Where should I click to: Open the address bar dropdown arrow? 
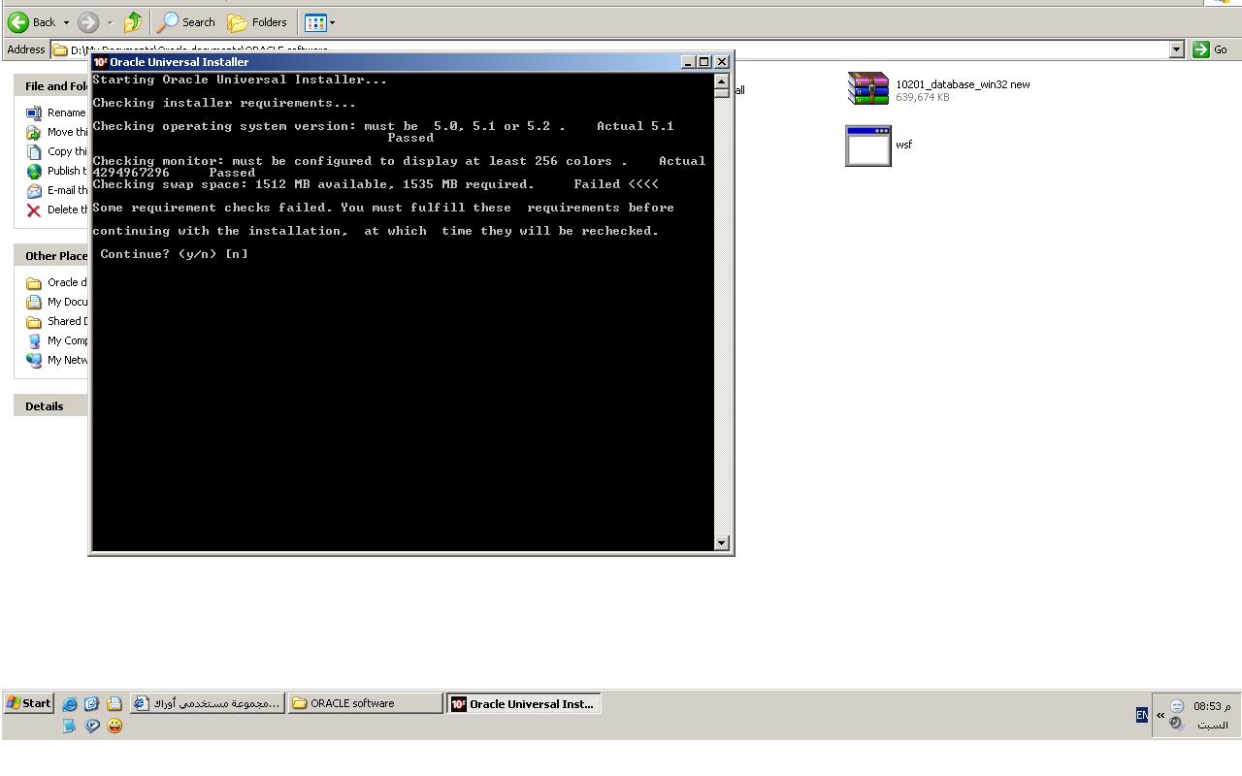point(1177,49)
